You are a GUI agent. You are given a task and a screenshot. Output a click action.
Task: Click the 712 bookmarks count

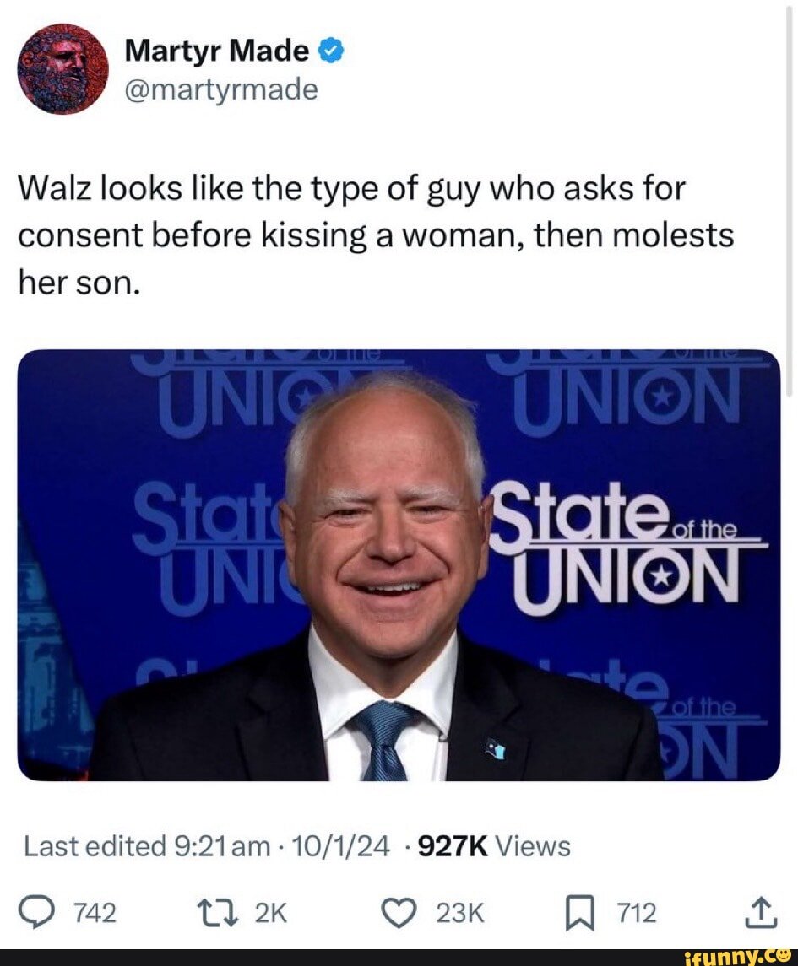coord(637,913)
